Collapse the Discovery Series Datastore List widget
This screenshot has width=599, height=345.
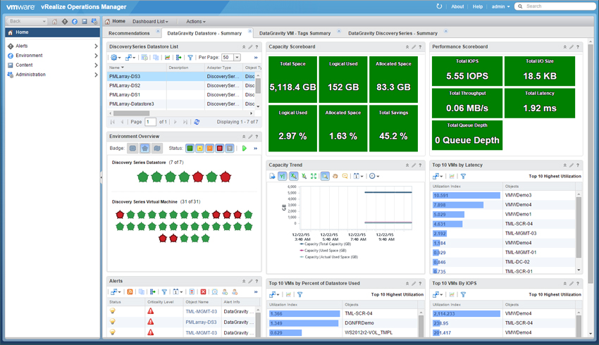[x=244, y=47]
